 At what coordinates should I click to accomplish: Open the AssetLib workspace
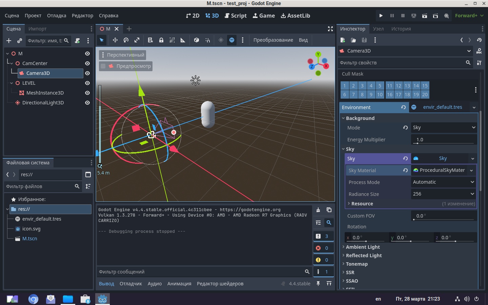coord(296,16)
